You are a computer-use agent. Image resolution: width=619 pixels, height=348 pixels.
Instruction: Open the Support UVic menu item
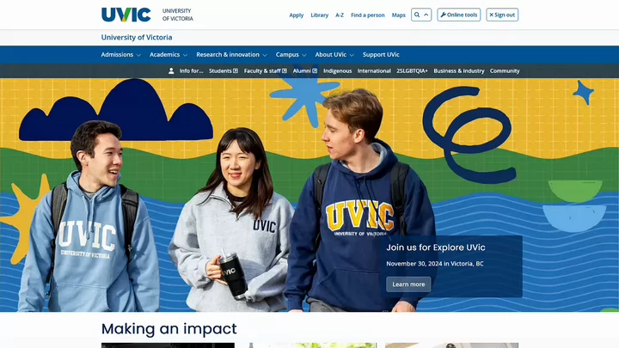381,54
